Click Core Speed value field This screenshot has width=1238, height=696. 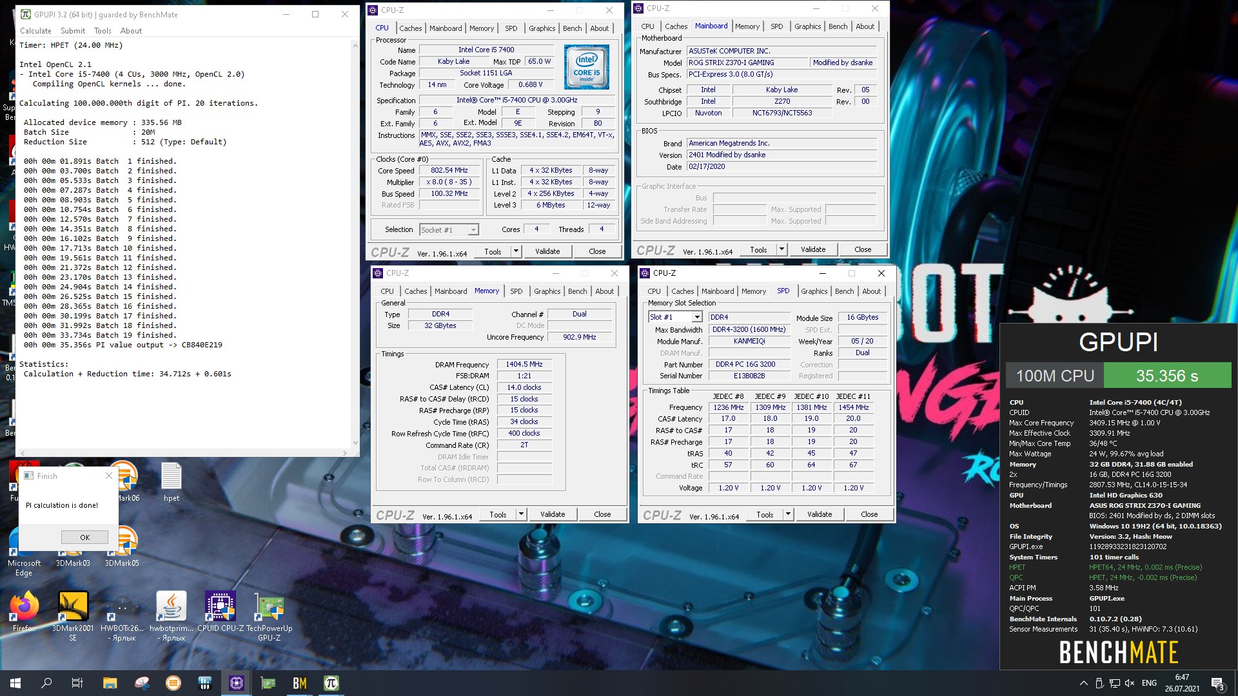[x=449, y=171]
